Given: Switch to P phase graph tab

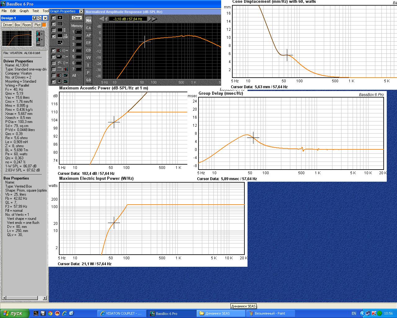Looking at the screenshot, I should coord(89,73).
